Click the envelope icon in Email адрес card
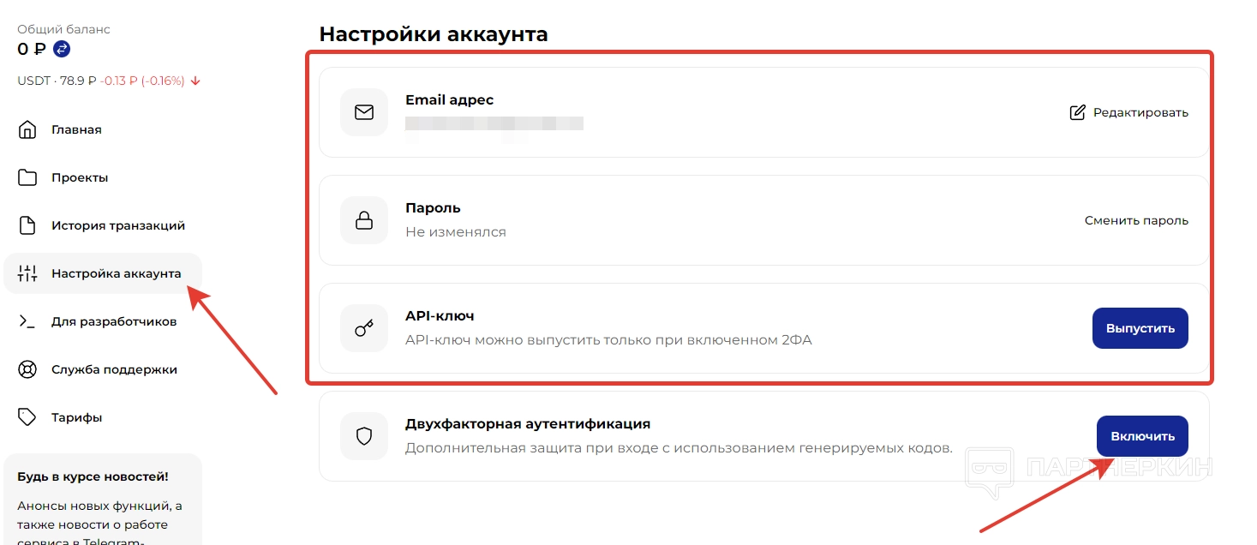Image resolution: width=1257 pixels, height=545 pixels. tap(364, 112)
